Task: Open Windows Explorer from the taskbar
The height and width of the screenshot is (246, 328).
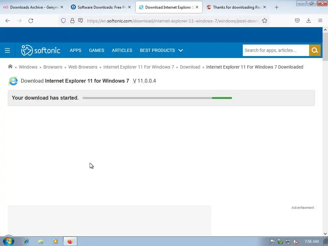Action: [41, 242]
